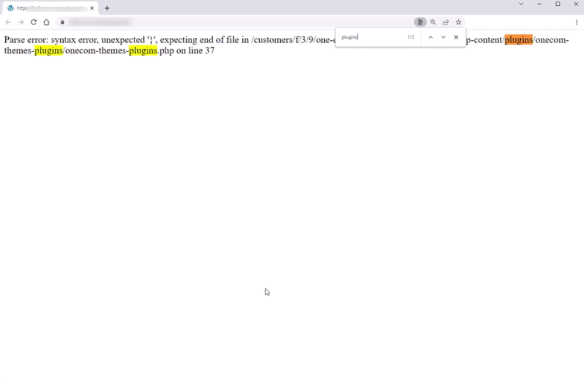The image size is (584, 382).
Task: Click the blurred address bar URL
Action: tap(99, 22)
